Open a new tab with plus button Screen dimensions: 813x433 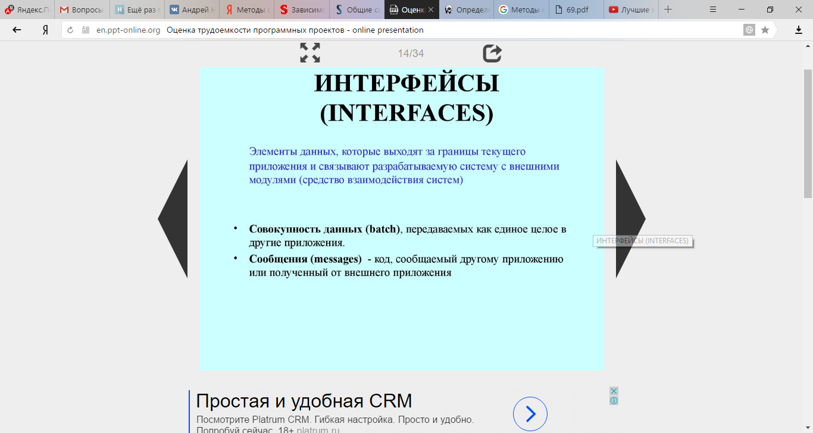668,10
